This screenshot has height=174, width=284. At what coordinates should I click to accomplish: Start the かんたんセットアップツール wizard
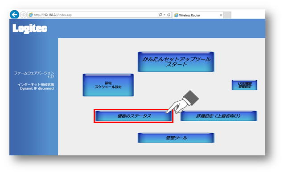click(x=176, y=62)
